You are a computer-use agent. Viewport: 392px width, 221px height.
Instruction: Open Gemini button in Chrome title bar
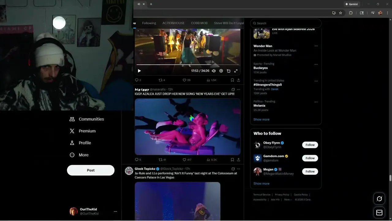(351, 4)
